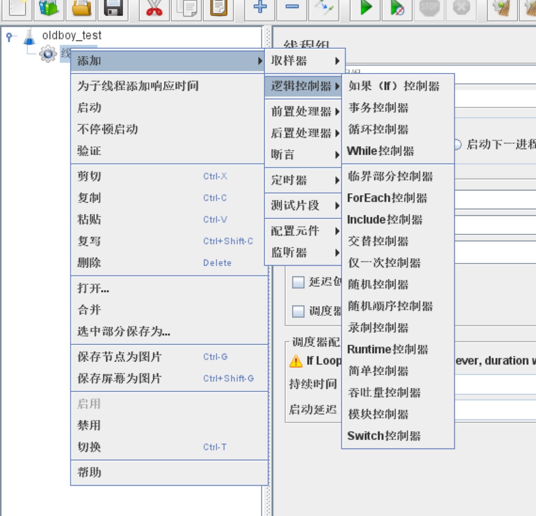The height and width of the screenshot is (516, 536).
Task: Click the Cut scissors toolbar icon
Action: 154,8
